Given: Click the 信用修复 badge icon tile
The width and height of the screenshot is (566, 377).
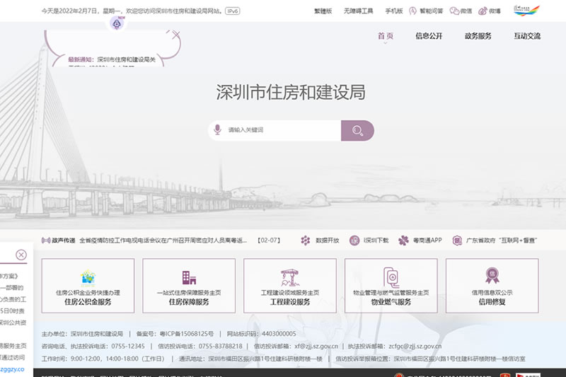Looking at the screenshot, I should (x=492, y=286).
